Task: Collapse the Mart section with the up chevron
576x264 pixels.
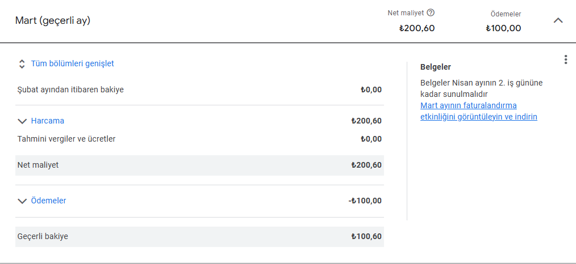Action: (558, 20)
